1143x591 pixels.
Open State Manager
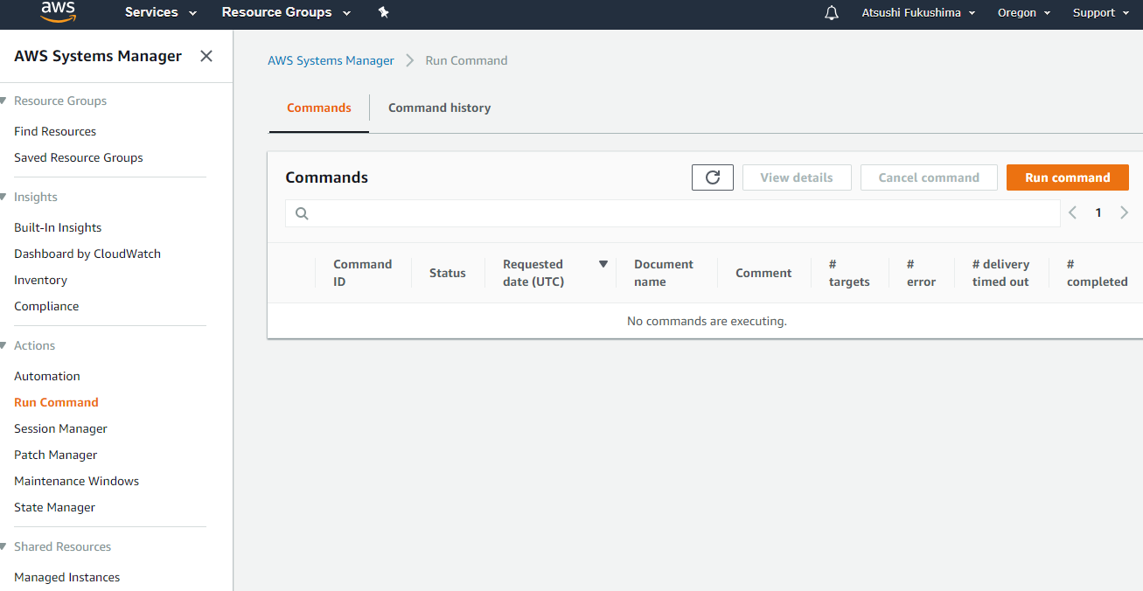(x=54, y=507)
